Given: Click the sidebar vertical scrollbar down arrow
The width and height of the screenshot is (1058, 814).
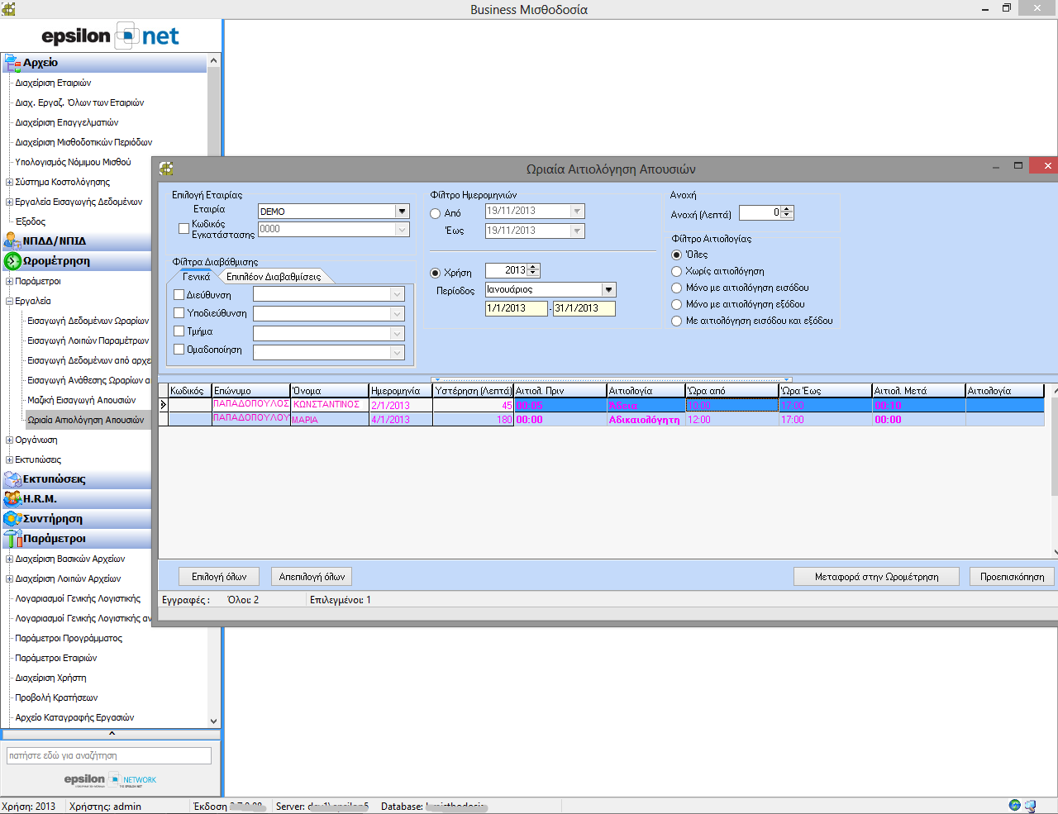Looking at the screenshot, I should (213, 721).
